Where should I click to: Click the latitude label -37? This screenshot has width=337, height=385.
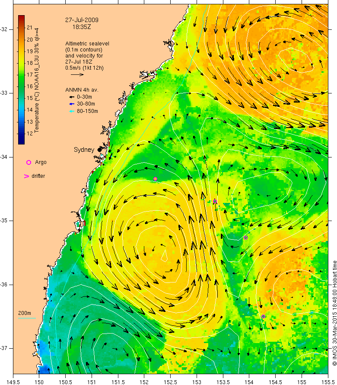coord(4,348)
